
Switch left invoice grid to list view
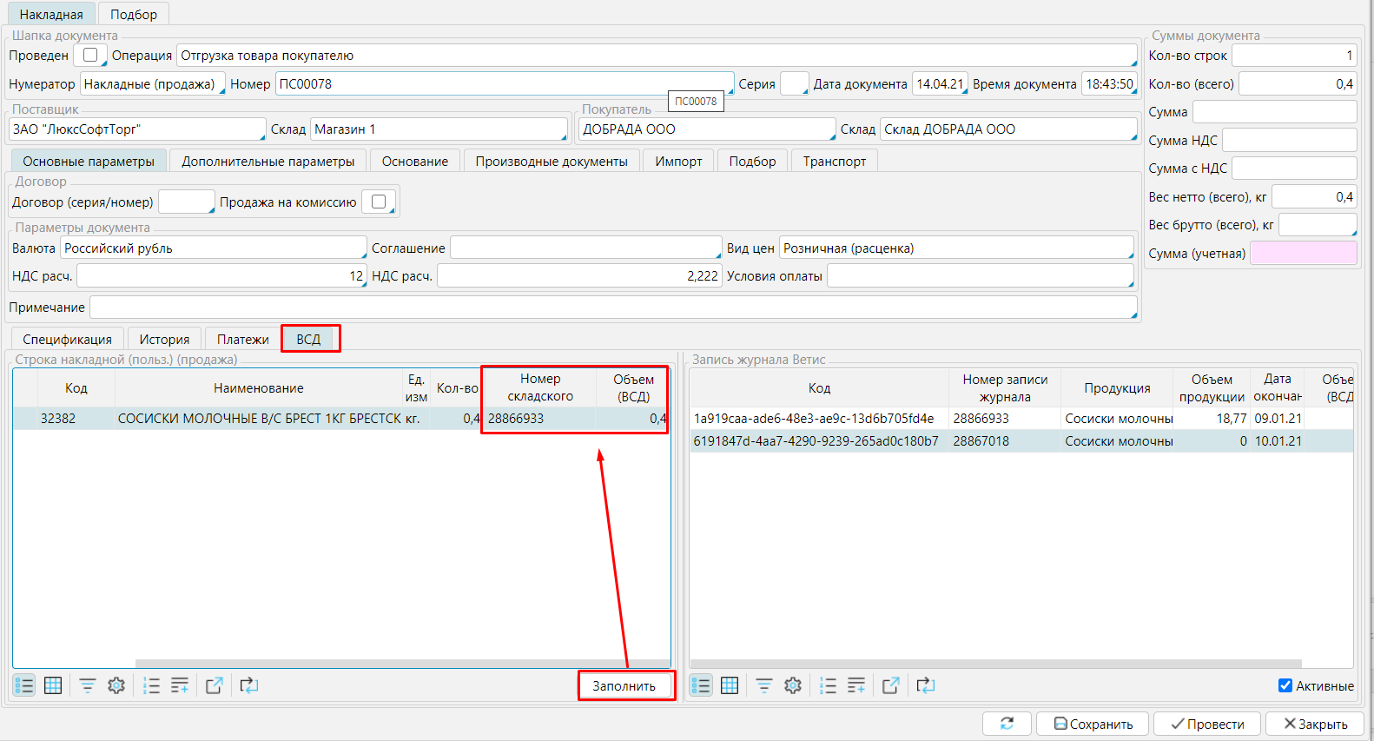pos(24,685)
